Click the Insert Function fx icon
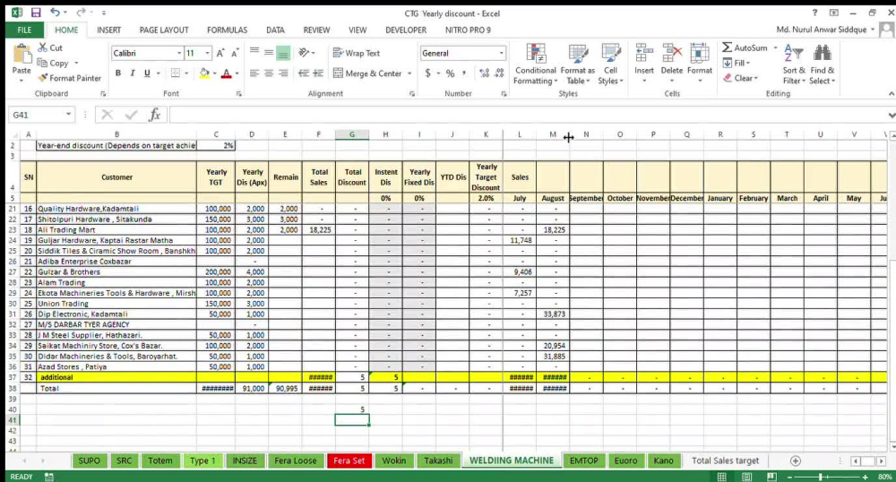This screenshot has width=896, height=482. (154, 115)
